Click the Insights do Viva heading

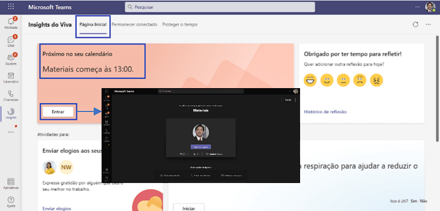pyautogui.click(x=50, y=24)
